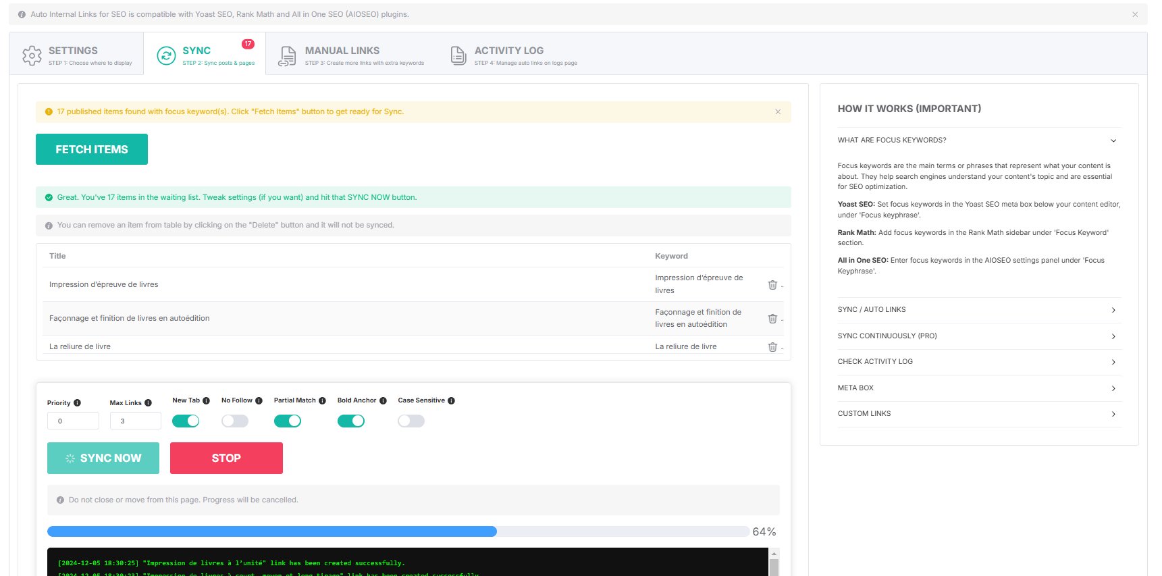
Task: Enable the Case Sensitive toggle
Action: coord(411,421)
